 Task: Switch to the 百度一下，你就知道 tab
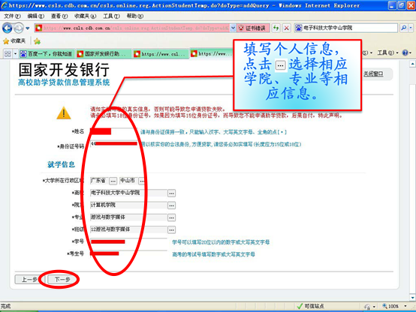pos(47,54)
